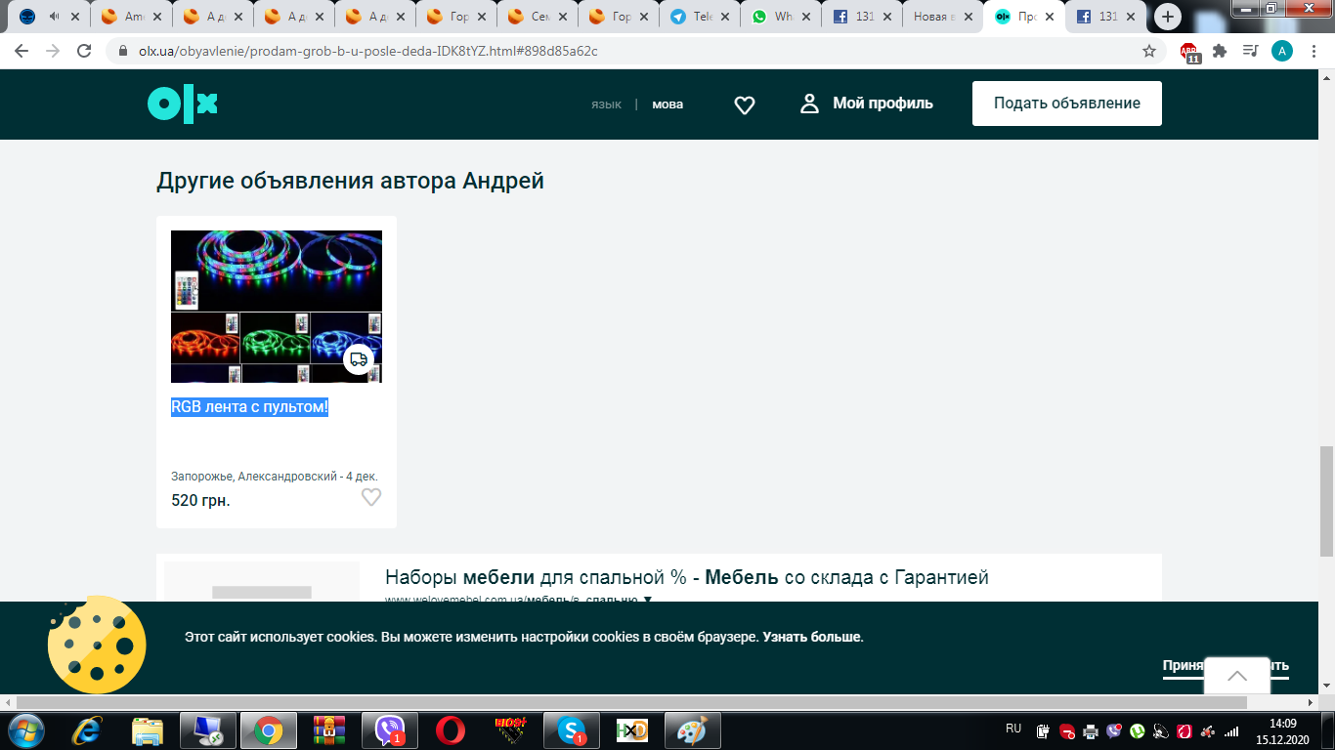Open Chrome media control queue button
The image size is (1335, 750).
tap(1250, 51)
